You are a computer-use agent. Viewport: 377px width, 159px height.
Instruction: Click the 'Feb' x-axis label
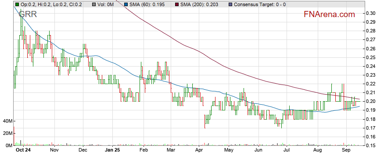point(144,150)
